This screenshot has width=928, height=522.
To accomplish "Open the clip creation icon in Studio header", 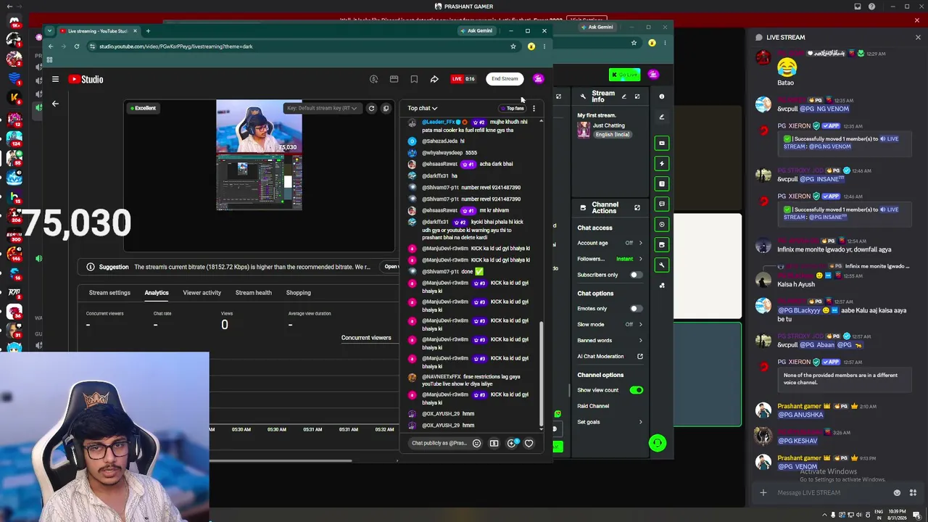I will (x=394, y=79).
